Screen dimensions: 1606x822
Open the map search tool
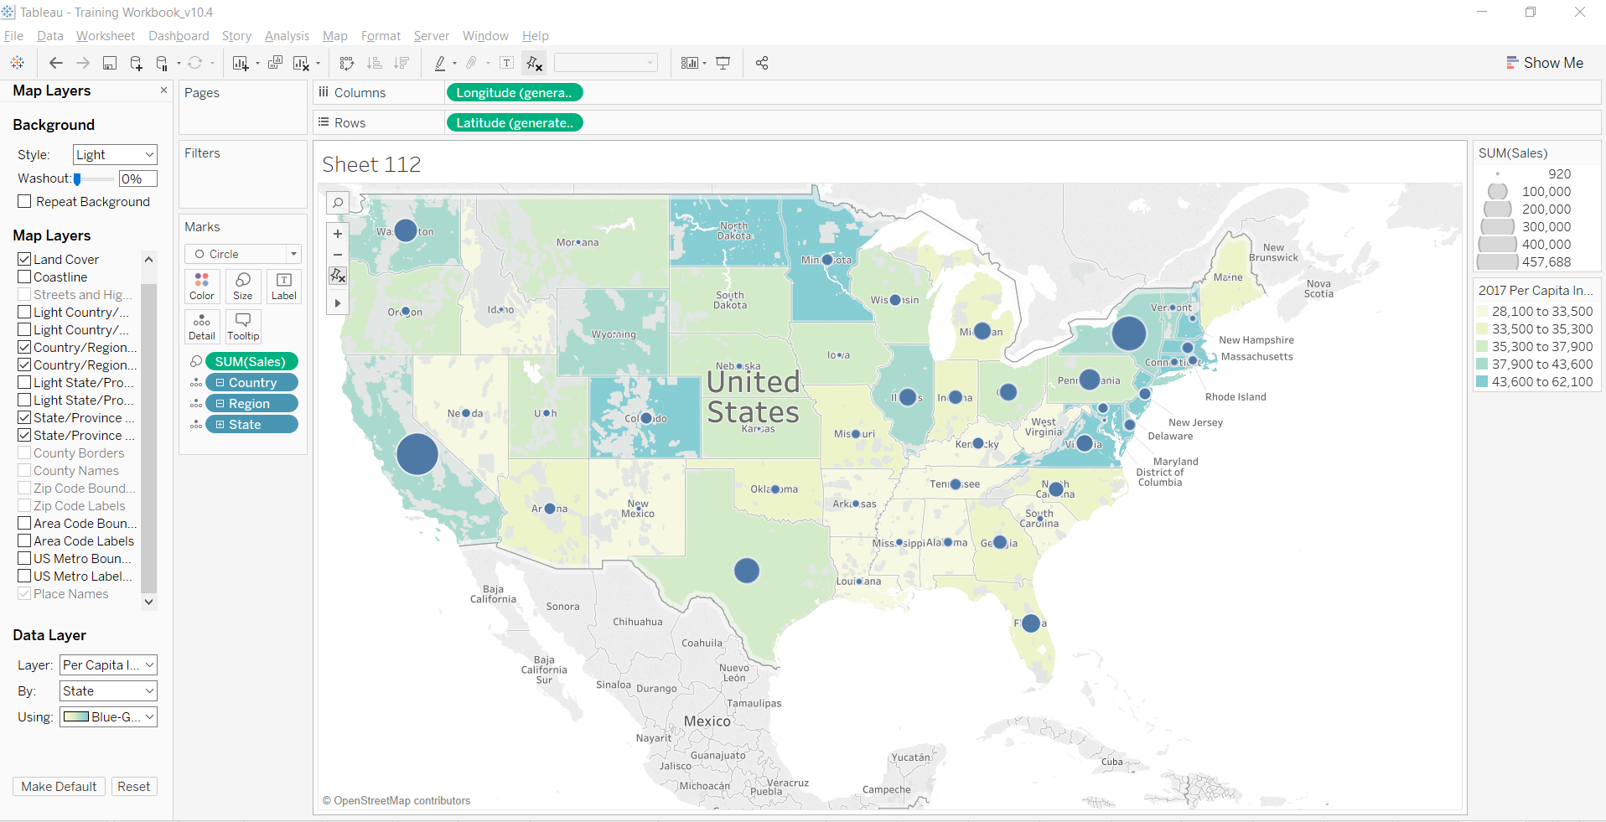[x=338, y=203]
